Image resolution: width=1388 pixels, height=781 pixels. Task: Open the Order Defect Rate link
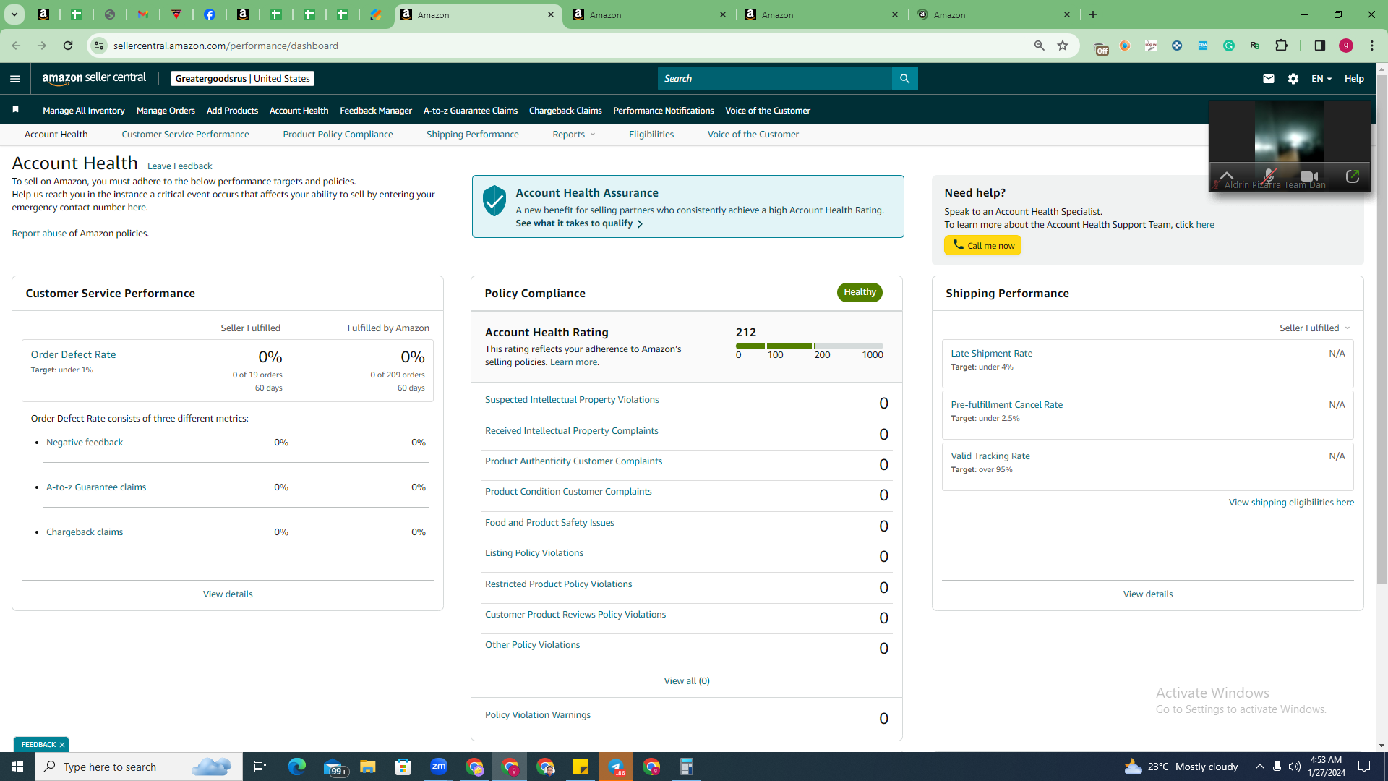coord(73,354)
